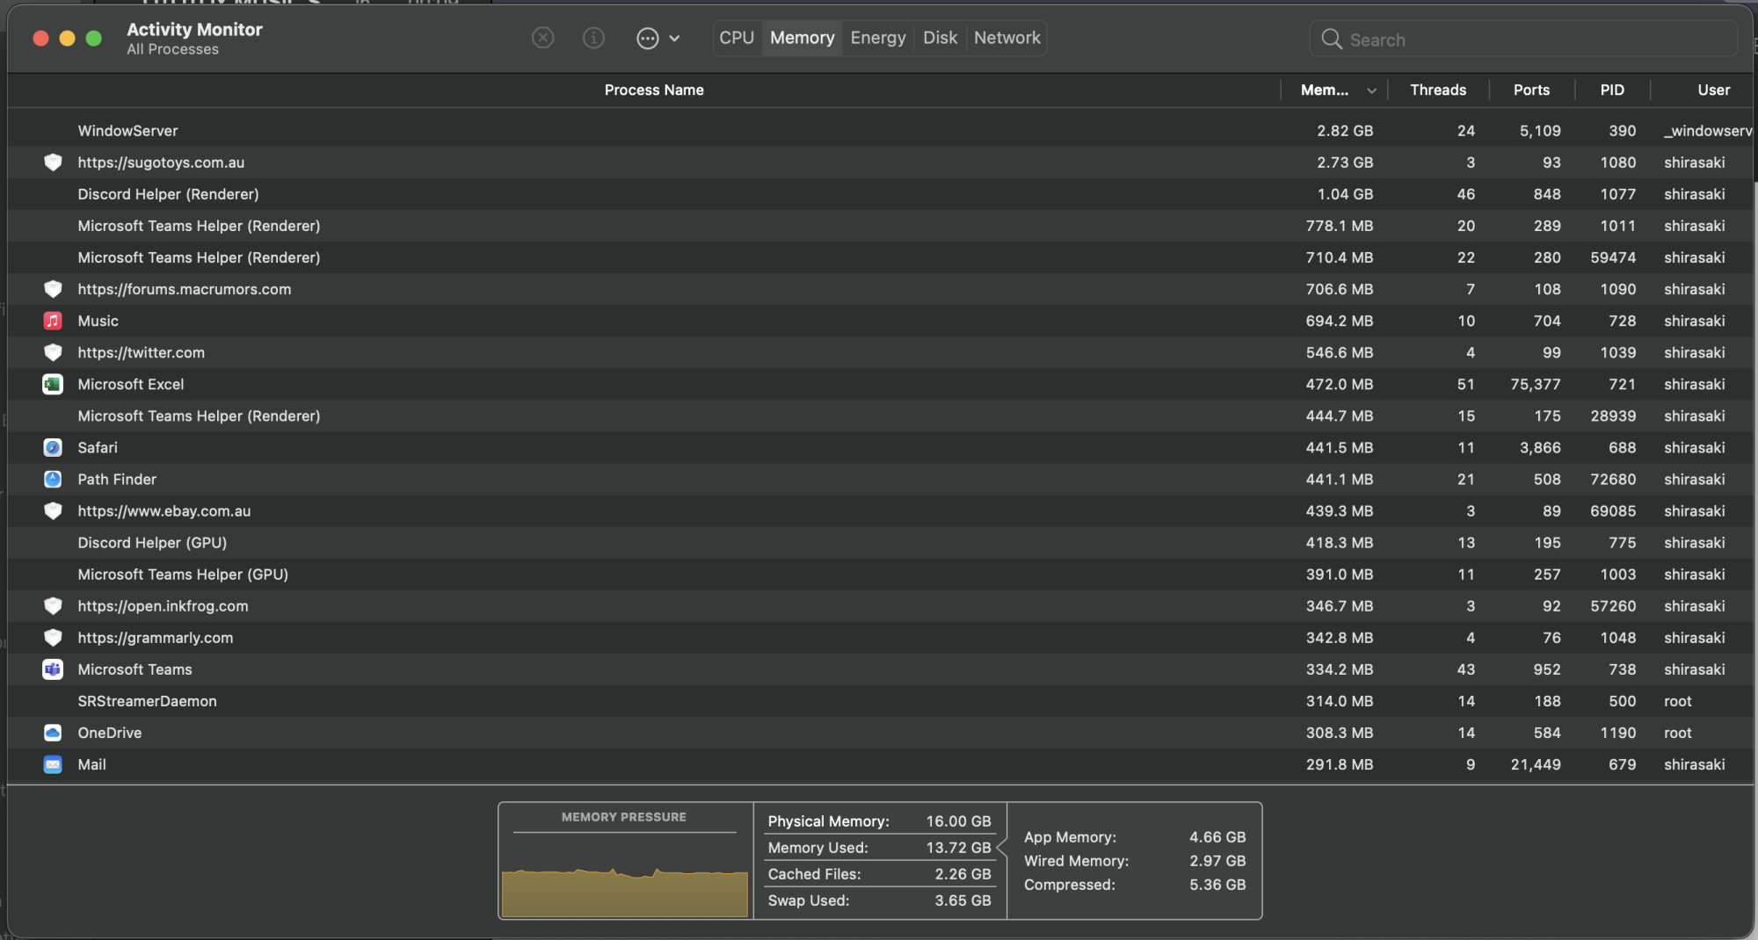Click the OneDrive cloud icon
Screen dimensions: 1758x940
53,733
